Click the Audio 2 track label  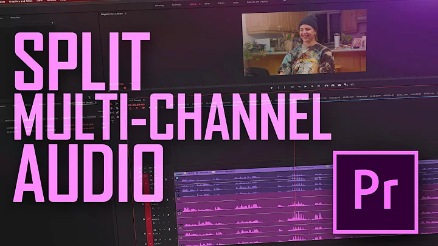pos(154,205)
